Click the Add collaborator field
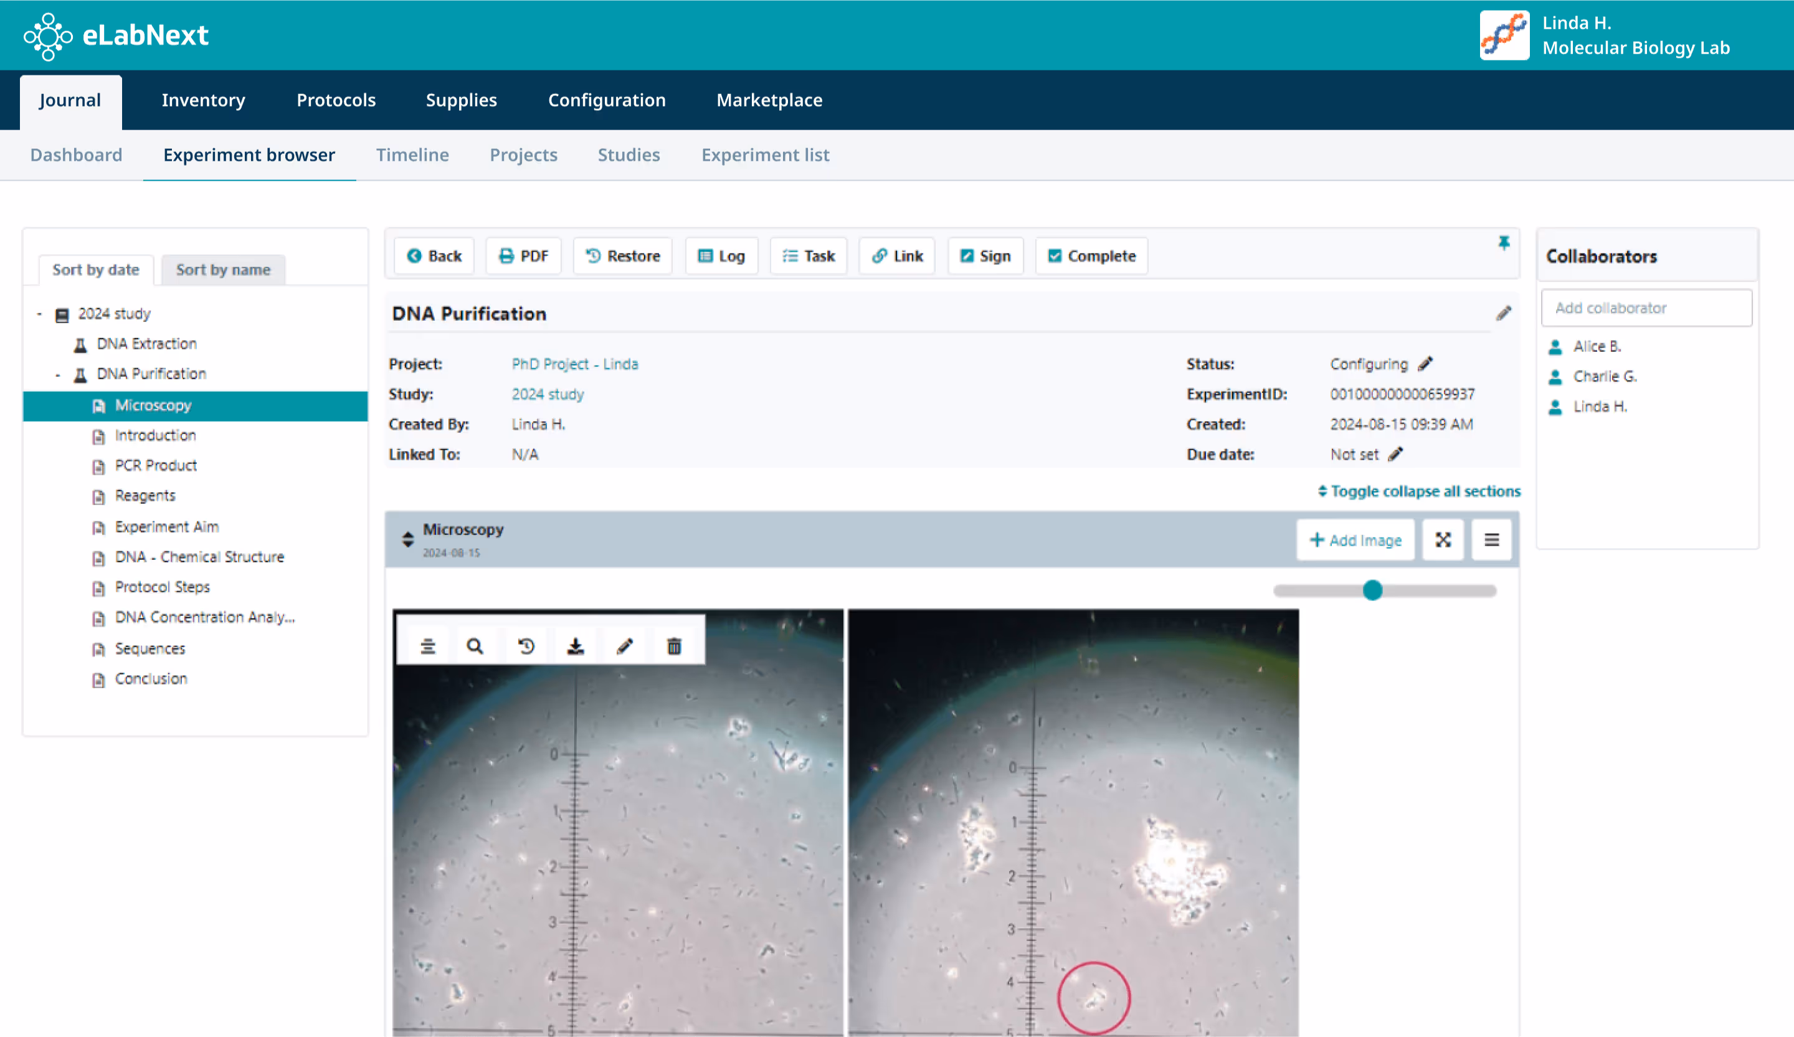 (1646, 308)
